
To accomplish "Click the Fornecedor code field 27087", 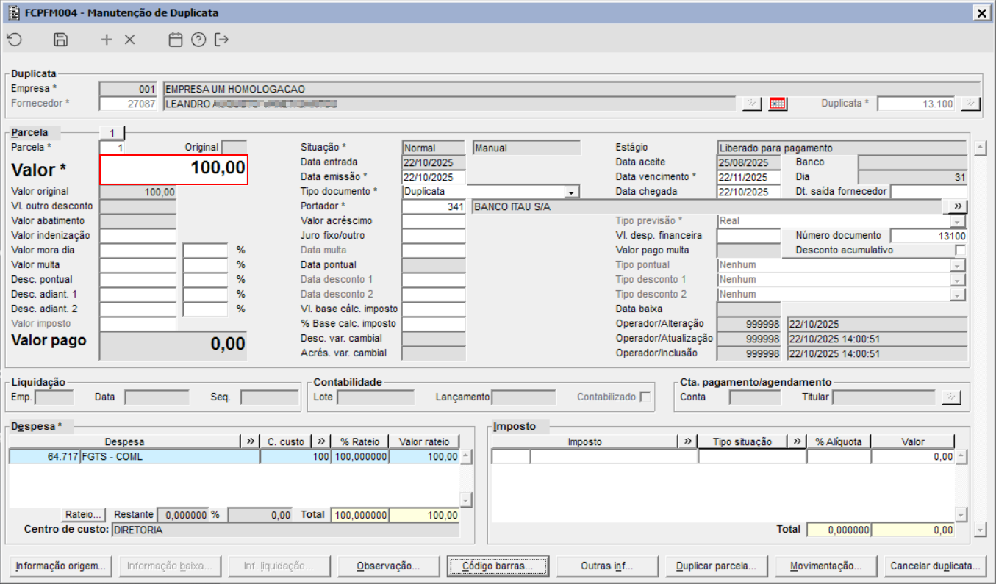I will tap(129, 104).
